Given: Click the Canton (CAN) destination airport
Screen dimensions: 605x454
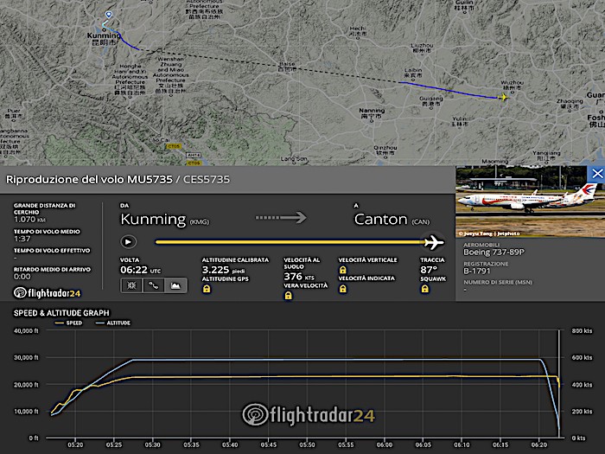Looking at the screenshot, I should pyautogui.click(x=392, y=220).
